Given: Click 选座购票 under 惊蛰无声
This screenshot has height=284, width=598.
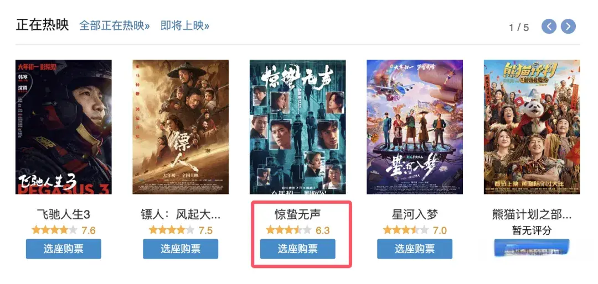Looking at the screenshot, I should point(297,249).
